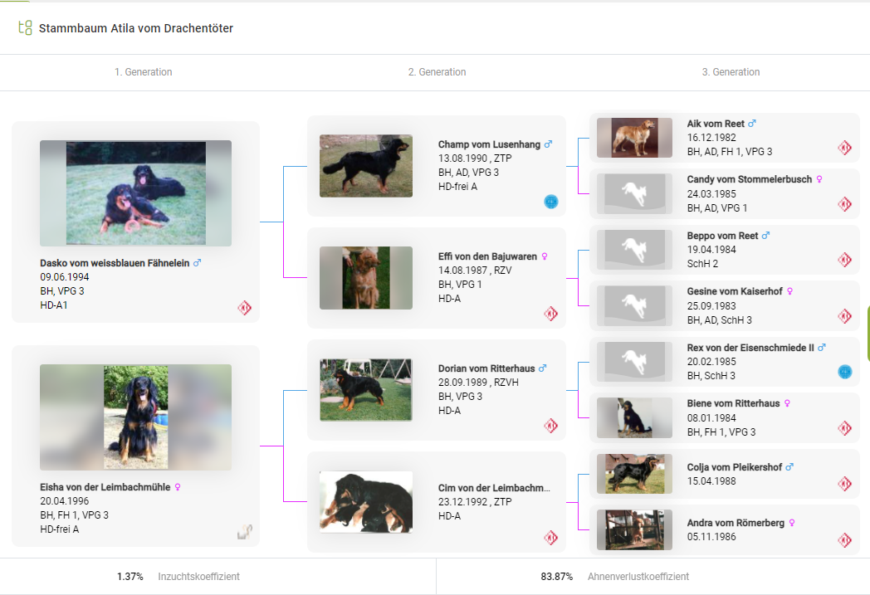
Task: Click the red badge on Gesine vom Kaiserhof
Action: coord(844,316)
